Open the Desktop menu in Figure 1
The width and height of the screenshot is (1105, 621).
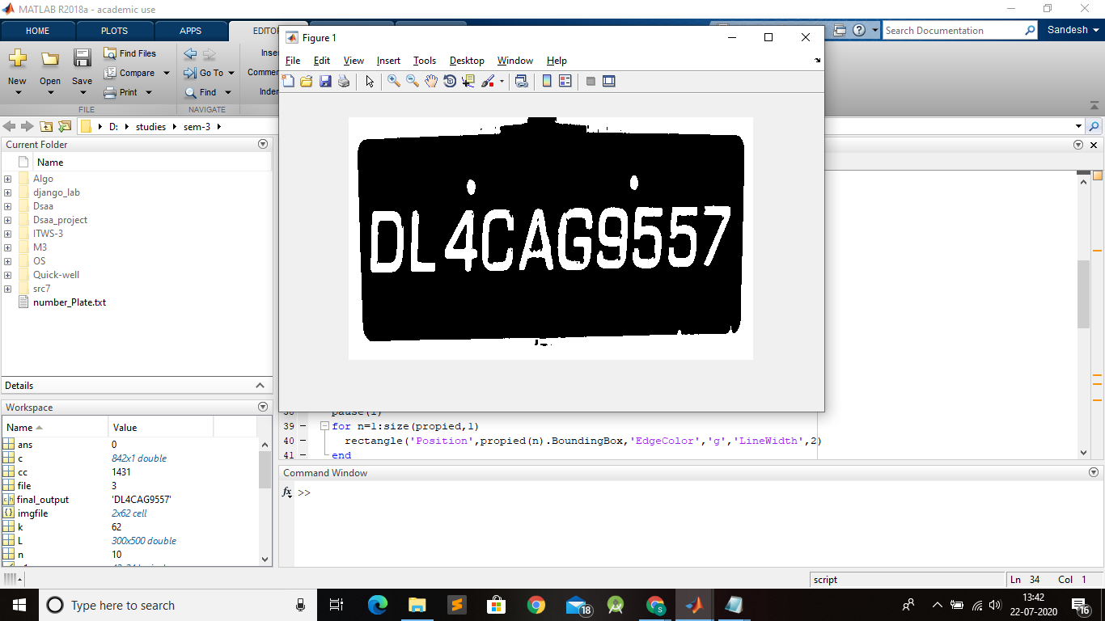pyautogui.click(x=467, y=61)
